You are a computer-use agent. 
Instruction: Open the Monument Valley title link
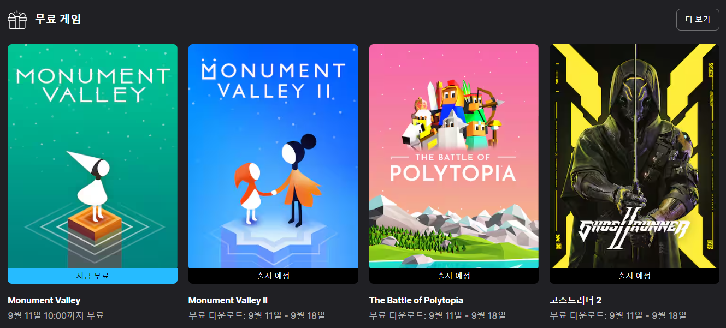[44, 300]
